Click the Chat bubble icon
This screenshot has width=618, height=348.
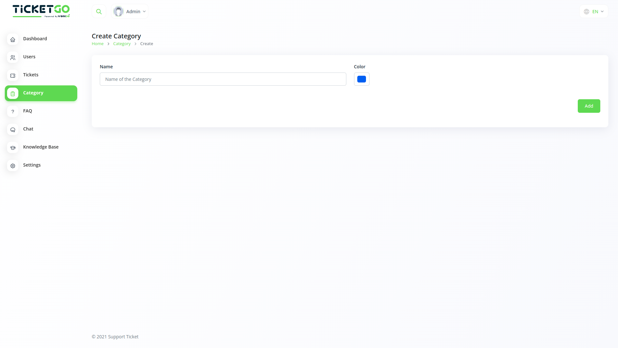[13, 130]
